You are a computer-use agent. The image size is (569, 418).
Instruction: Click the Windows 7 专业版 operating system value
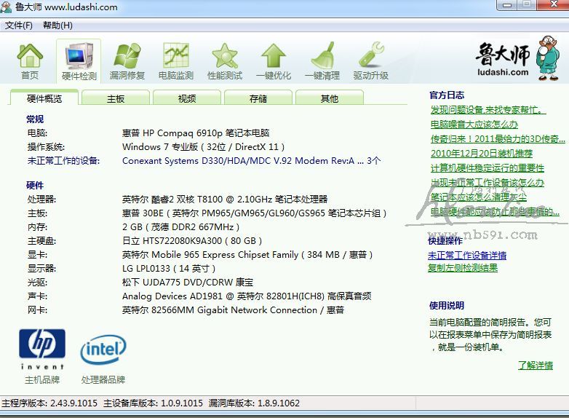[203, 146]
